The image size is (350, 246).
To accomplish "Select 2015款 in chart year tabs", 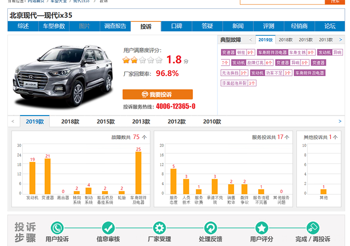I will [105, 121].
